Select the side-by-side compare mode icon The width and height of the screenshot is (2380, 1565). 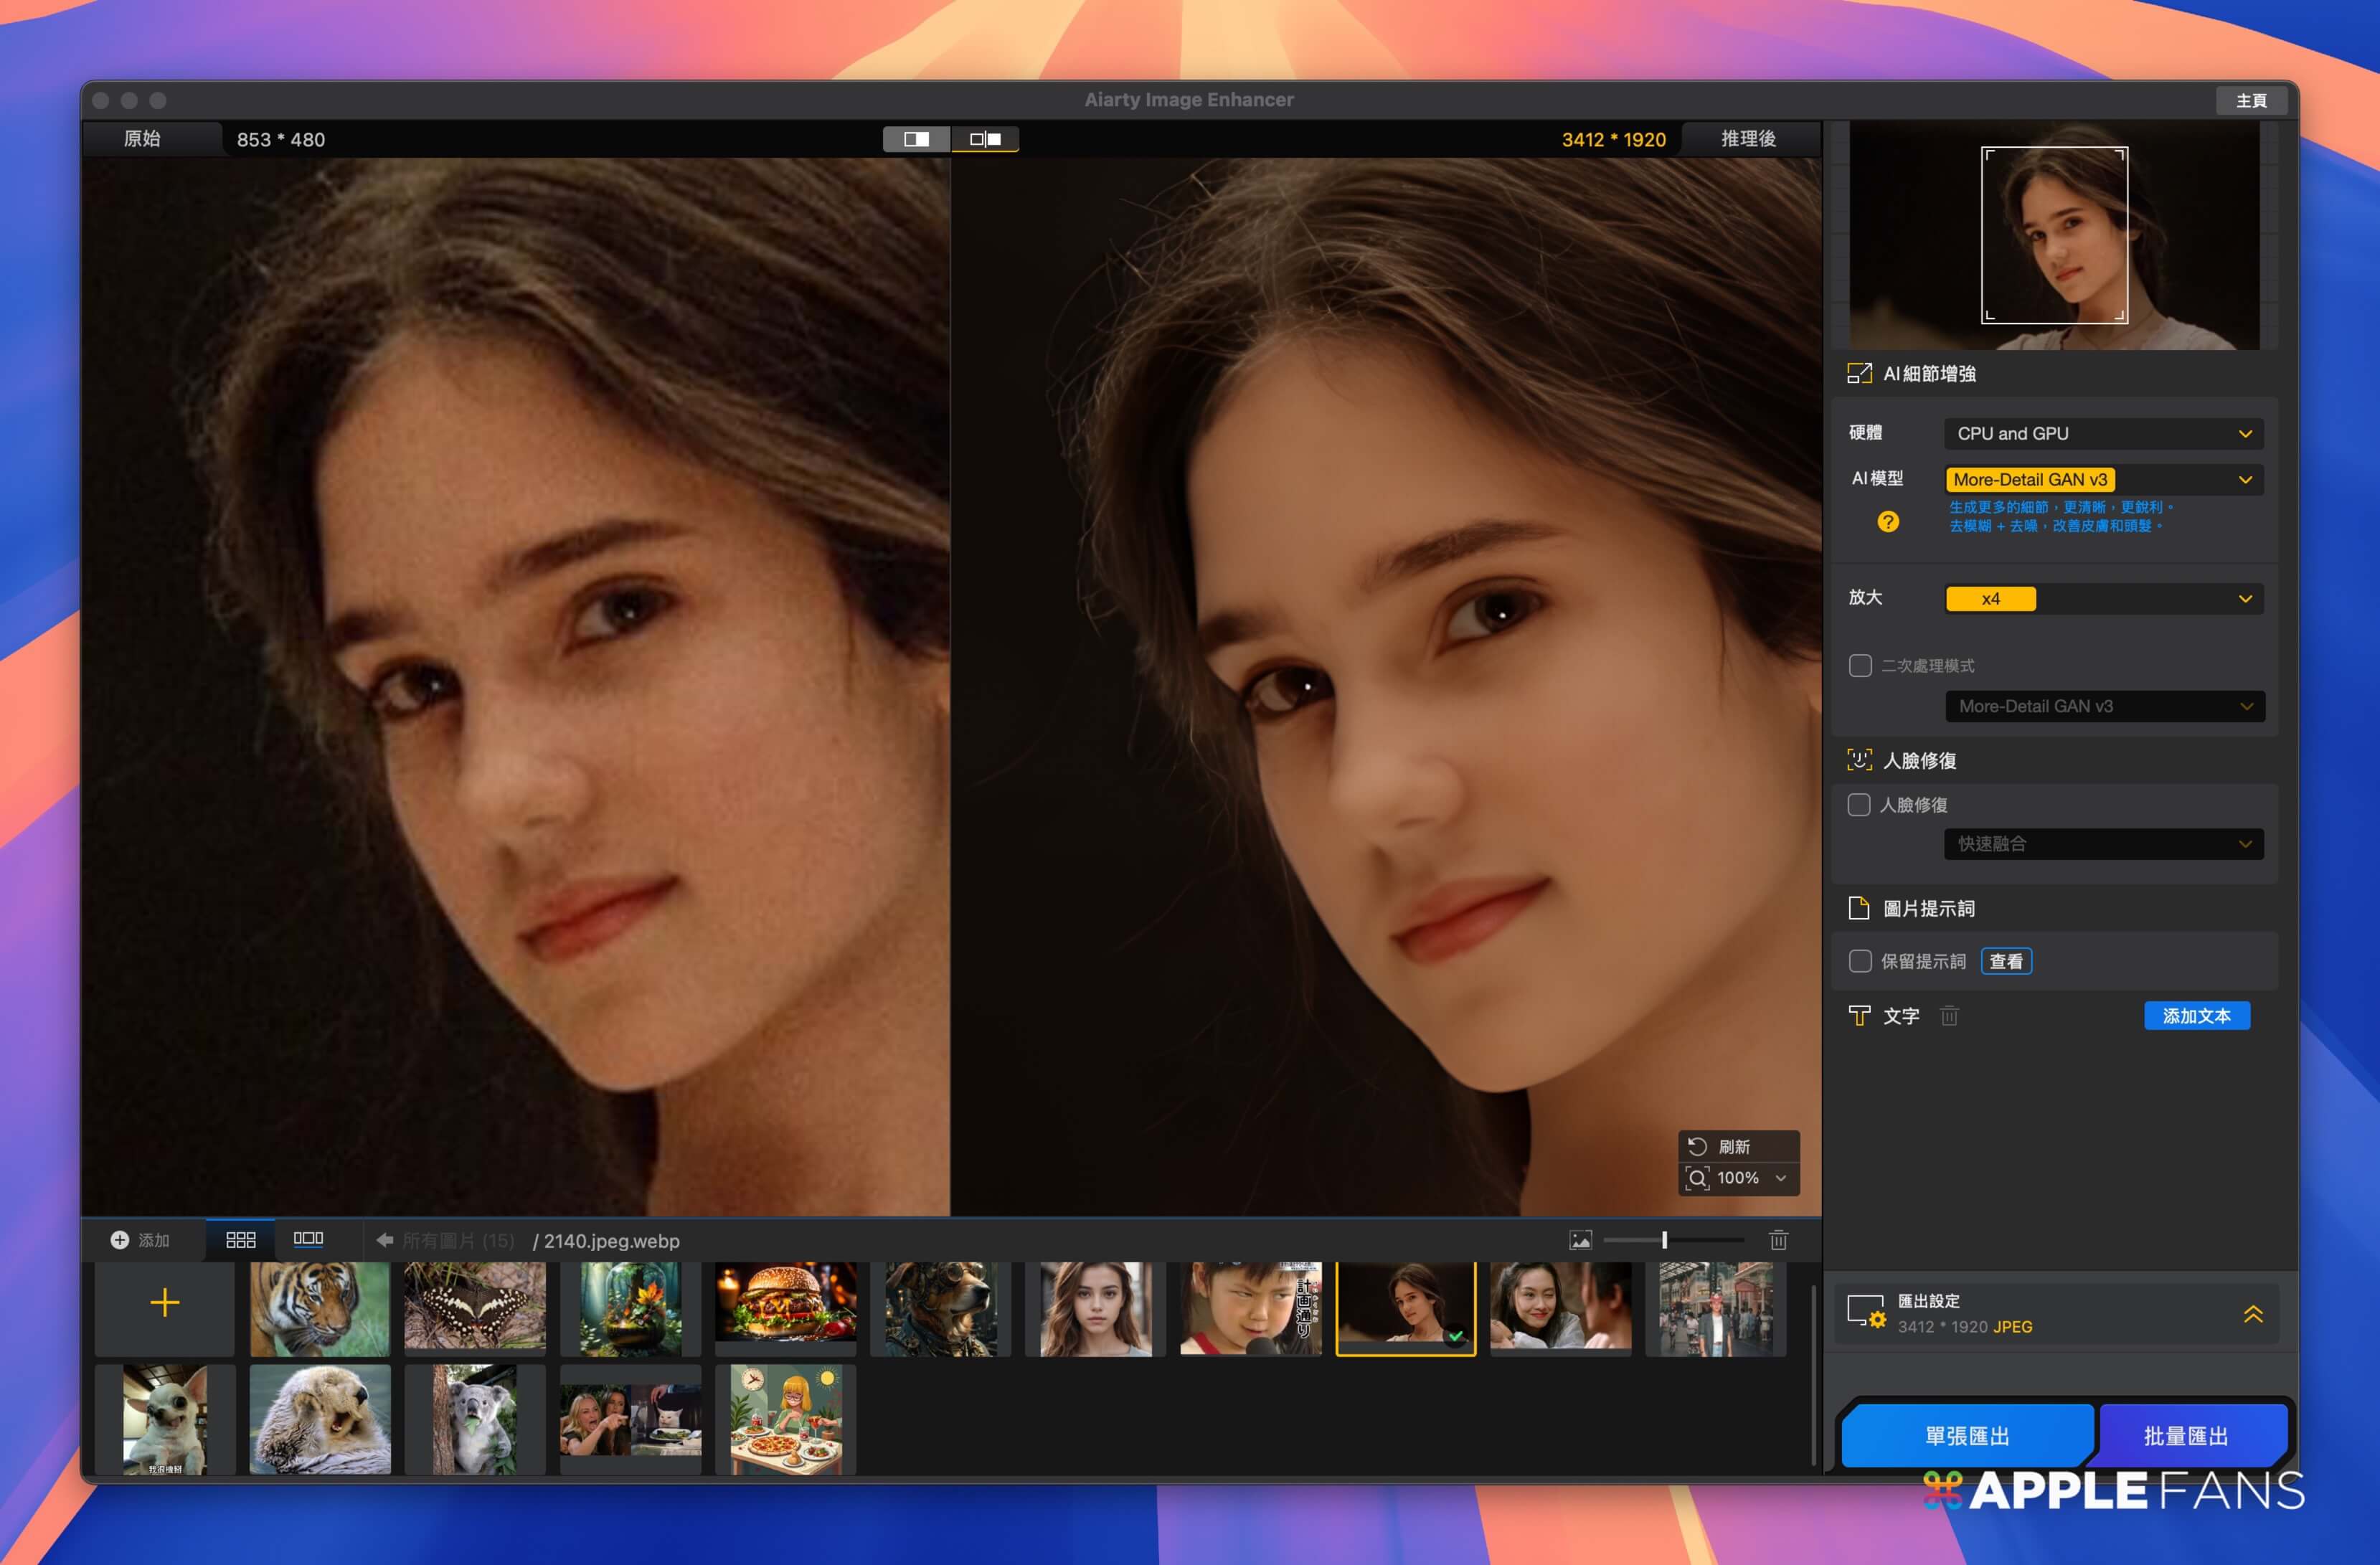point(985,139)
